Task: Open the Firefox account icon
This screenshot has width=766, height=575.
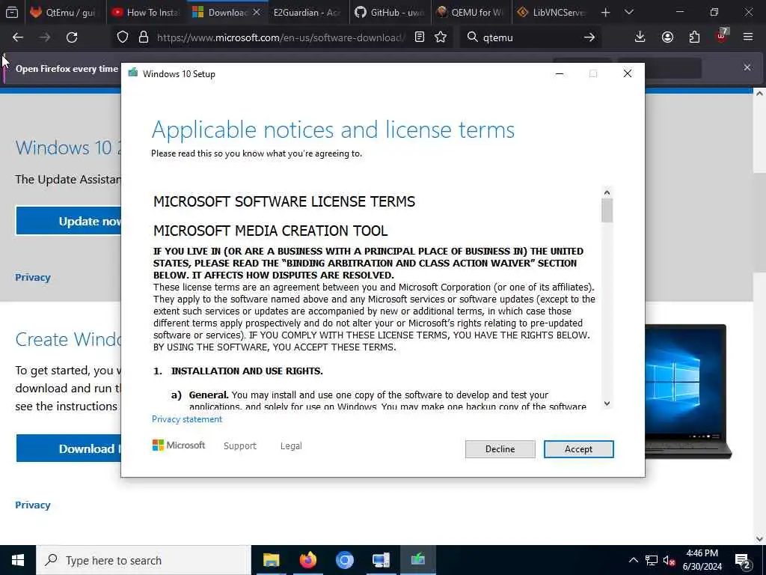Action: click(667, 37)
